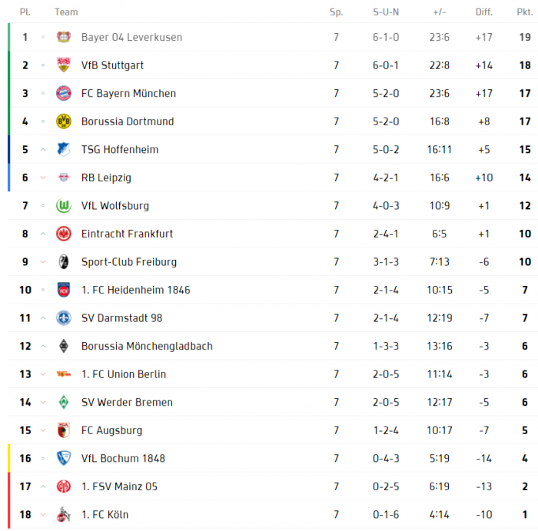
Task: Click the Borussia Dortmund BVB logo
Action: click(x=64, y=121)
